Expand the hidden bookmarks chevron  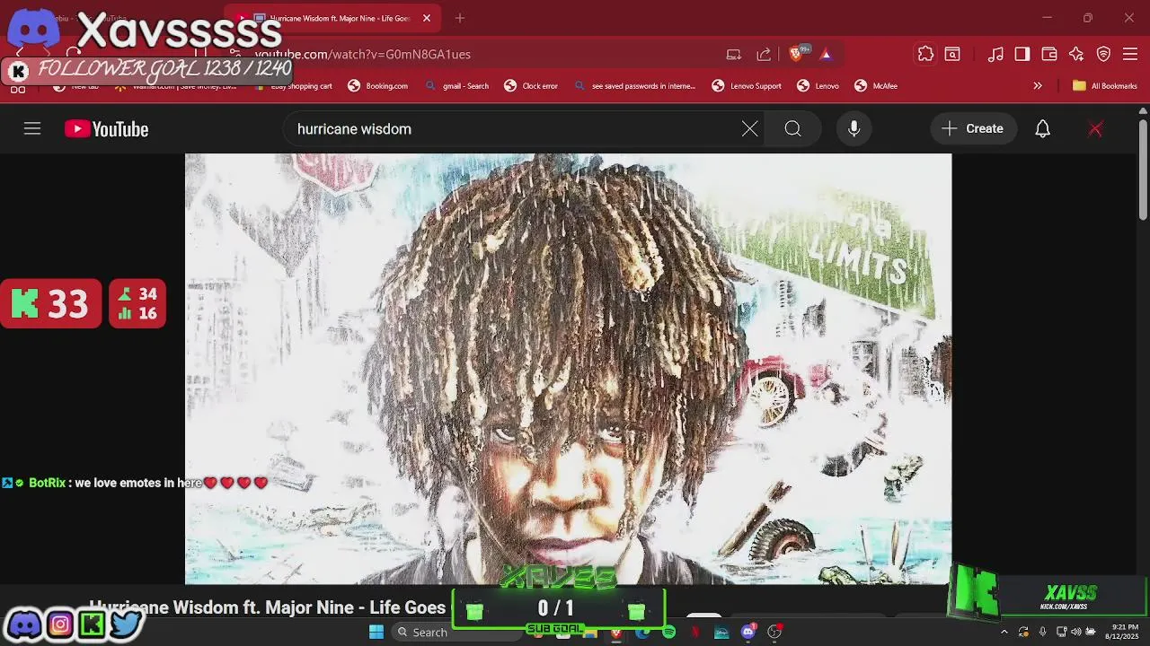tap(1038, 86)
